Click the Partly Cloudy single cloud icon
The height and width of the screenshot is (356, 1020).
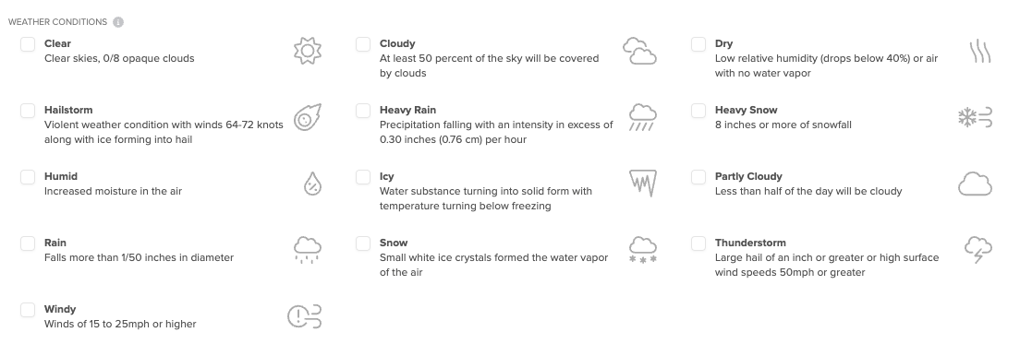pos(975,184)
